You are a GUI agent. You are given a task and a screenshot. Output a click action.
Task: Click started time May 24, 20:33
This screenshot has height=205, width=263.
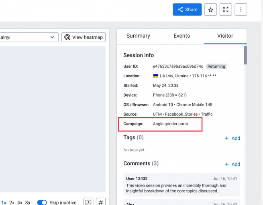point(165,85)
